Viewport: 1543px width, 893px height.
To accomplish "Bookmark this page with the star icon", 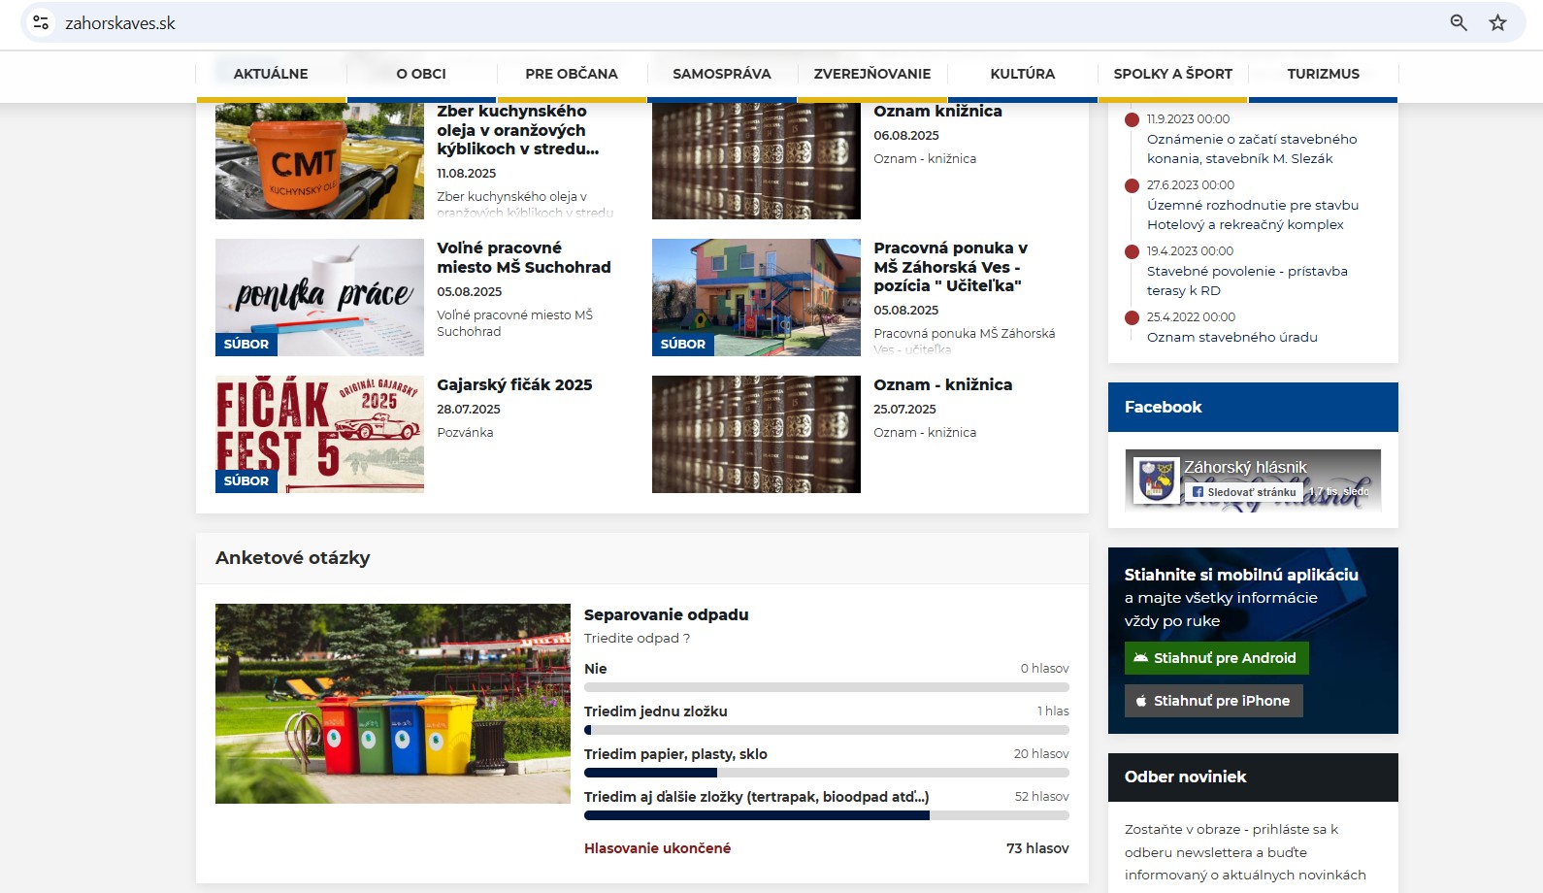I will tap(1497, 22).
